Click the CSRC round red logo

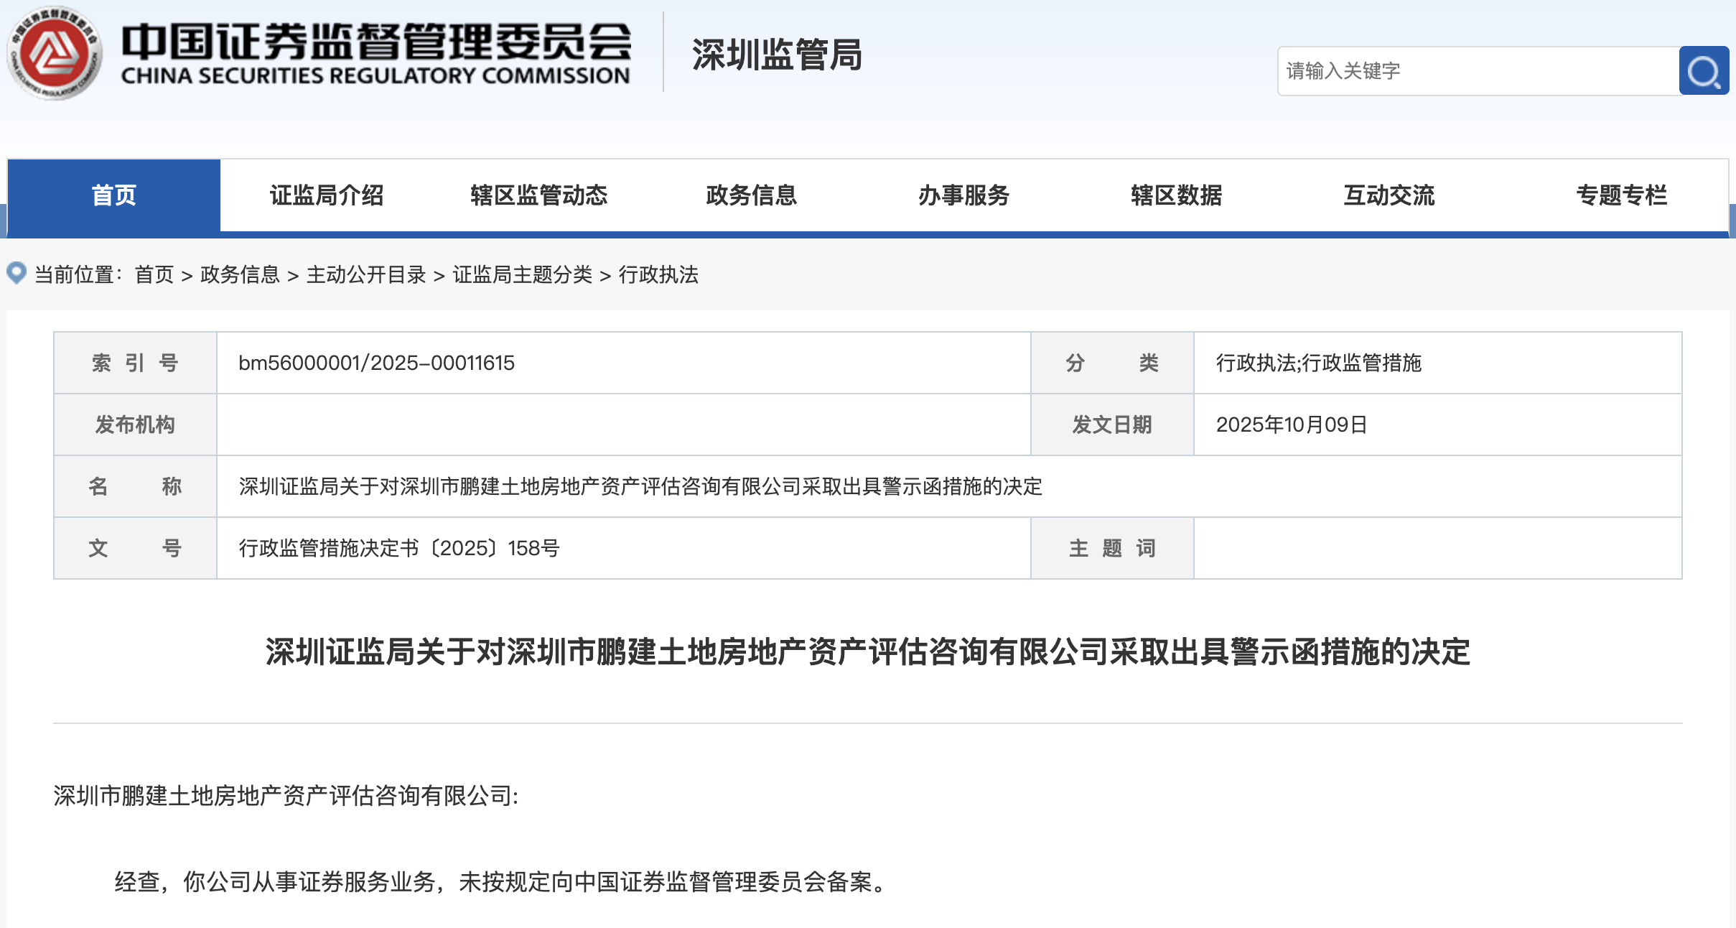[x=55, y=54]
